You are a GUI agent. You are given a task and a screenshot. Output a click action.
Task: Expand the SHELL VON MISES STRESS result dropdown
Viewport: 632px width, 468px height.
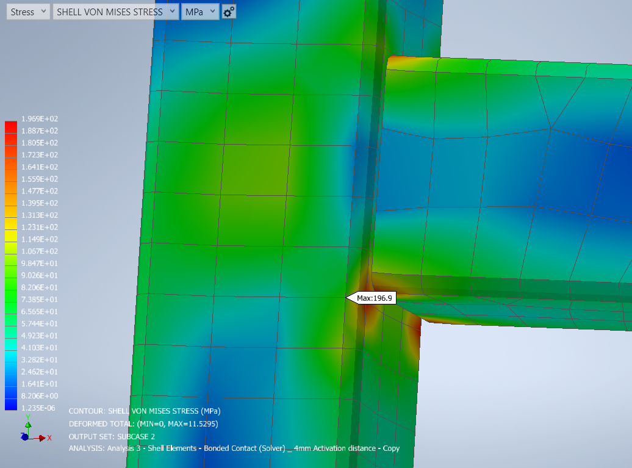(x=116, y=11)
